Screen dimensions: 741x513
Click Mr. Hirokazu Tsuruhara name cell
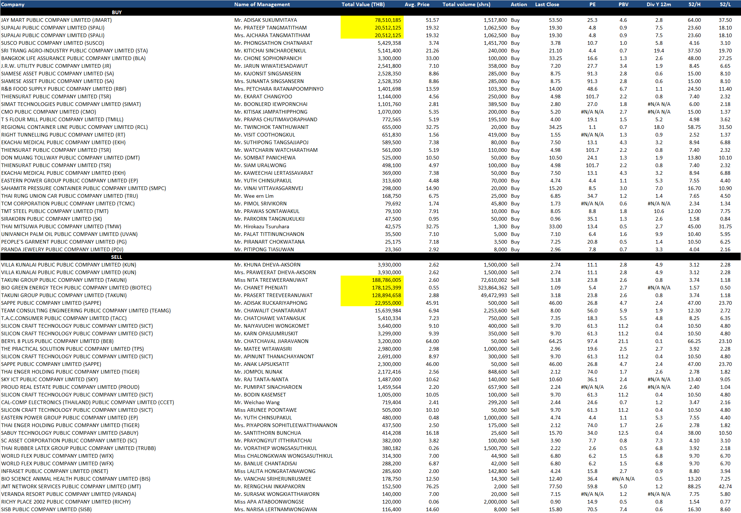(x=262, y=226)
